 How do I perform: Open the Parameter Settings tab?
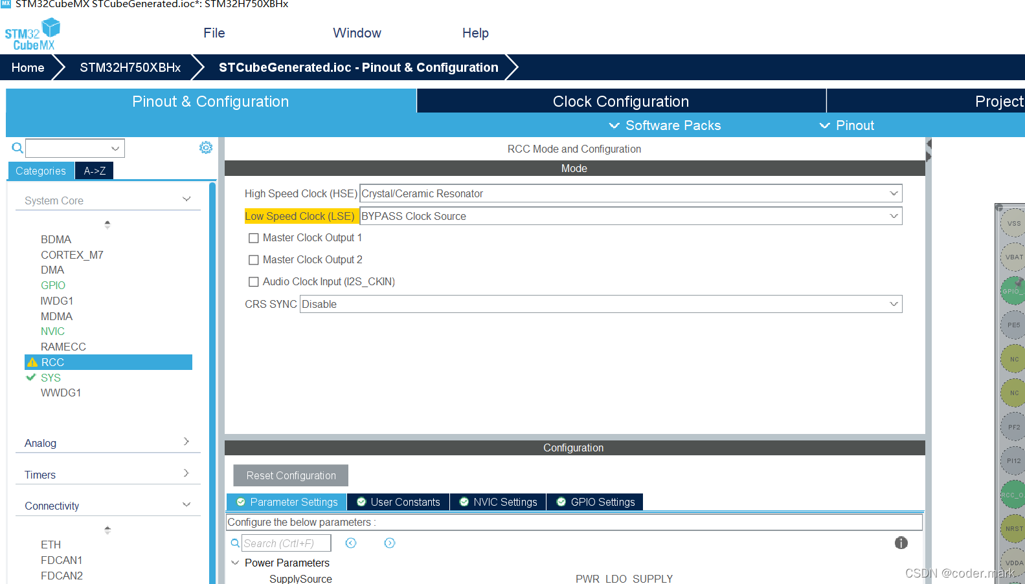click(x=286, y=502)
